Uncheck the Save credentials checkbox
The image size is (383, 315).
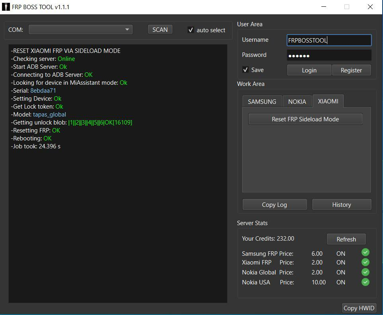(245, 70)
